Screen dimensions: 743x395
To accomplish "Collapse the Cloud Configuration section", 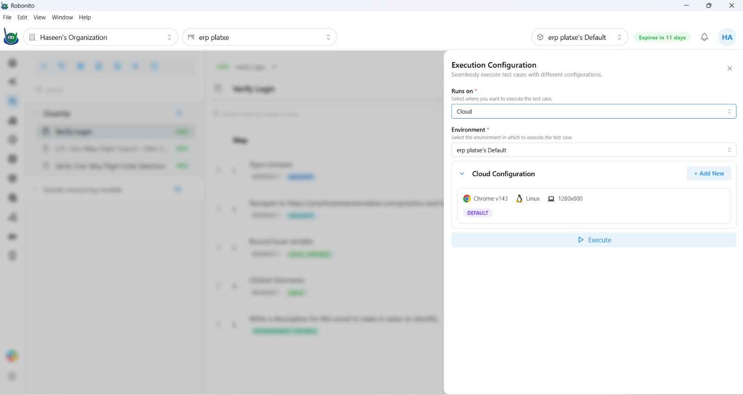I will point(462,174).
